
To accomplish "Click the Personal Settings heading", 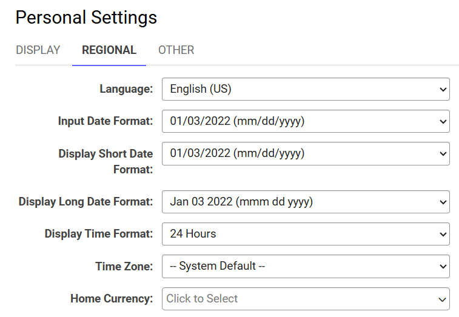I will 86,18.
